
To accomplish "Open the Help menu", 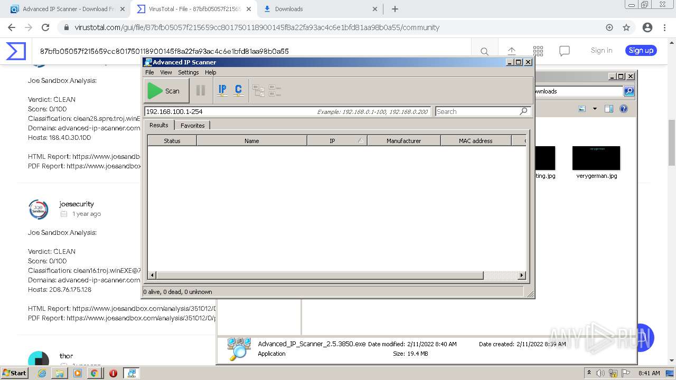I will 211,72.
